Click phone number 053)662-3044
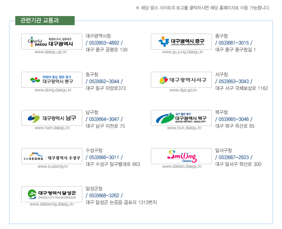This screenshot has width=282, height=229. pos(104,81)
